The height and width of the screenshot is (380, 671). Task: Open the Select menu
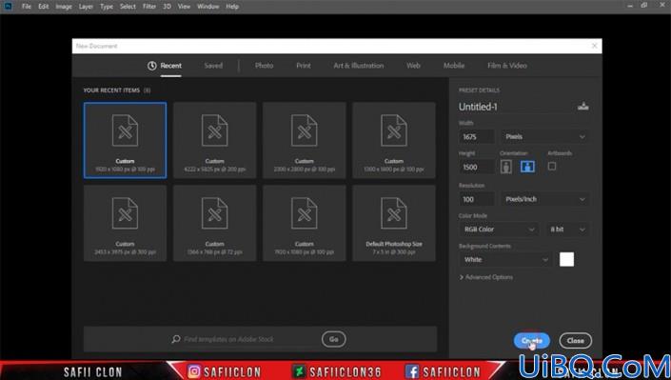tap(128, 7)
